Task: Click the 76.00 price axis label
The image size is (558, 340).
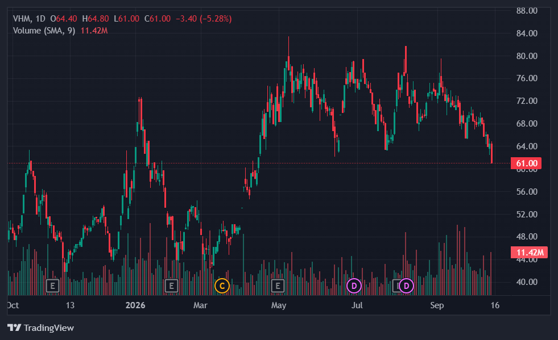Action: pyautogui.click(x=527, y=78)
